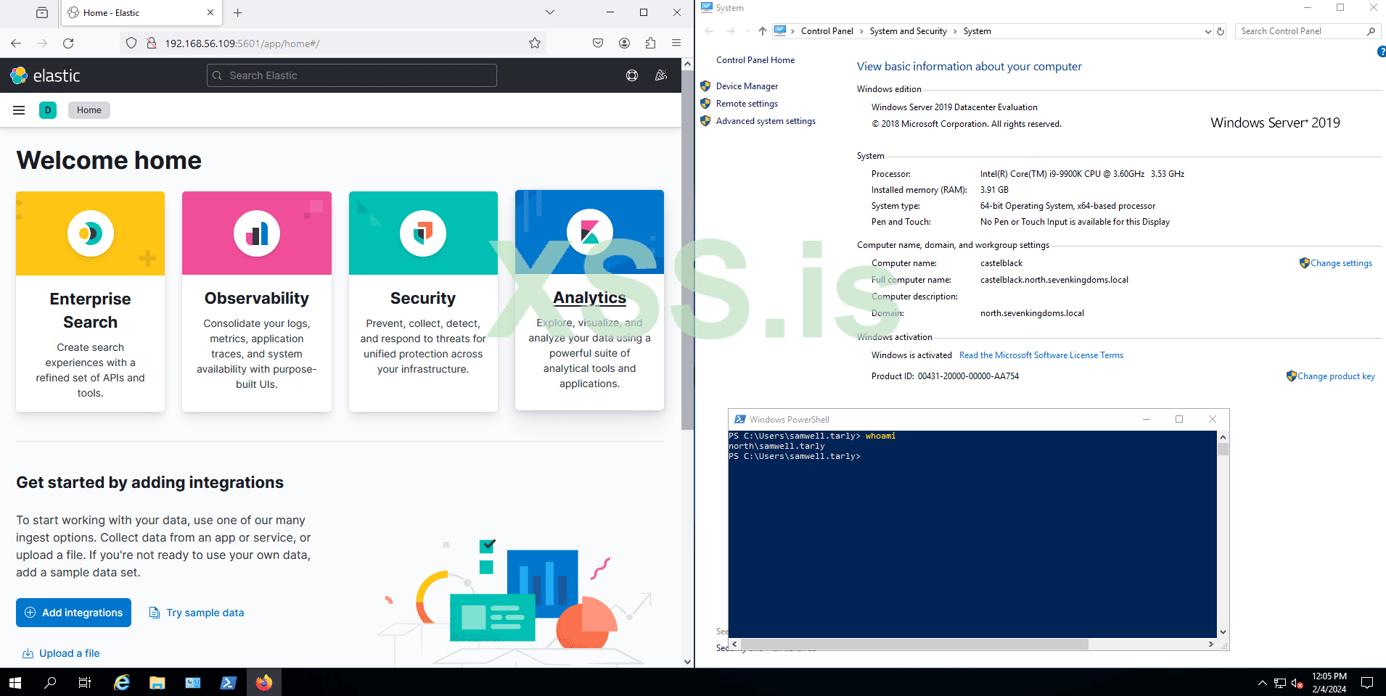Open the Firefox account icon
1386x696 pixels.
[x=624, y=43]
